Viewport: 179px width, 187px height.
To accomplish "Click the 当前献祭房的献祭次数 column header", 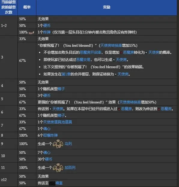I will click(x=9, y=7).
